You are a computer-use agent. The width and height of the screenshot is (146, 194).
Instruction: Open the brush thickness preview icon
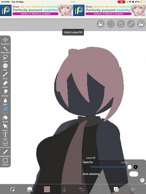(30, 189)
